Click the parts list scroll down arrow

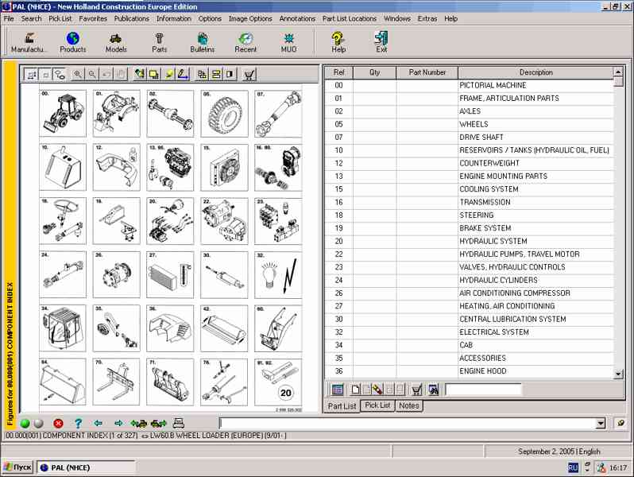tap(618, 374)
